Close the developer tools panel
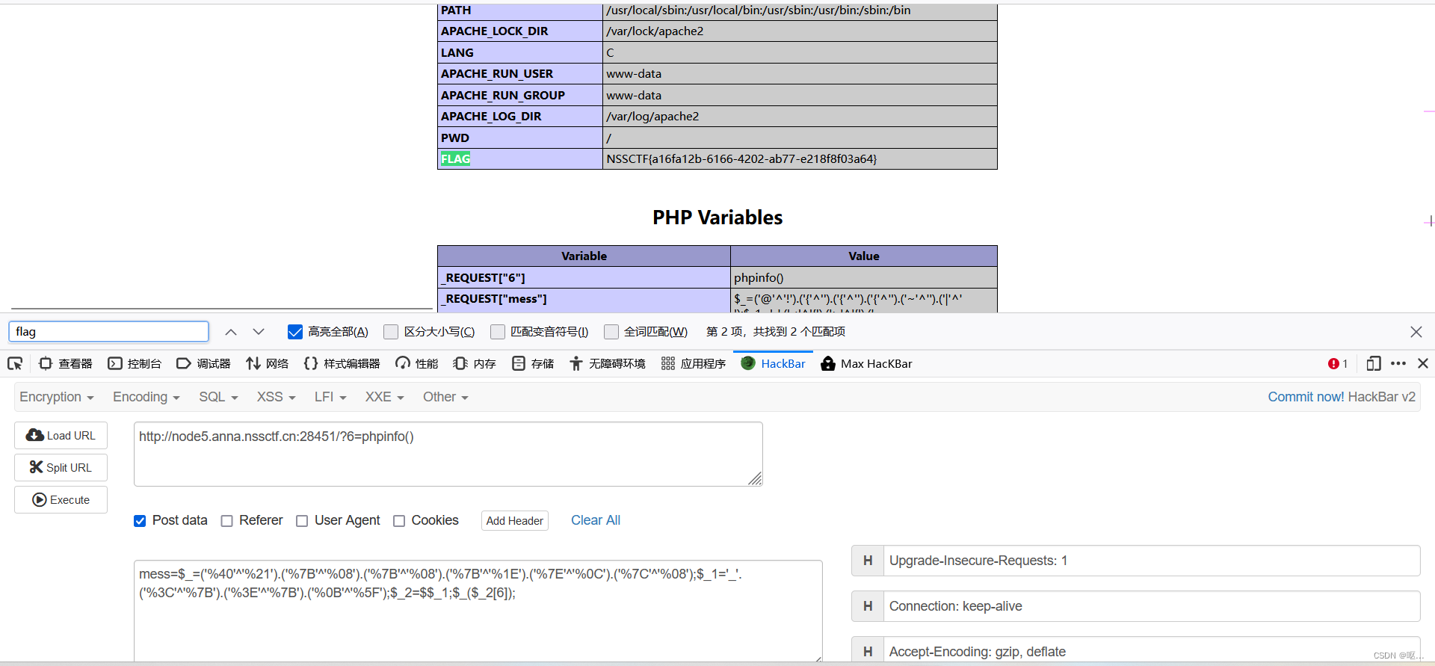The image size is (1435, 666). [x=1423, y=363]
